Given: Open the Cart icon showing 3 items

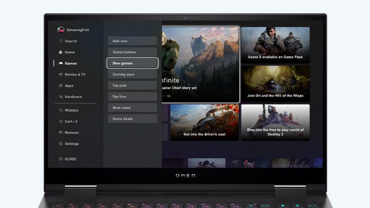Looking at the screenshot, I should click(x=61, y=121).
